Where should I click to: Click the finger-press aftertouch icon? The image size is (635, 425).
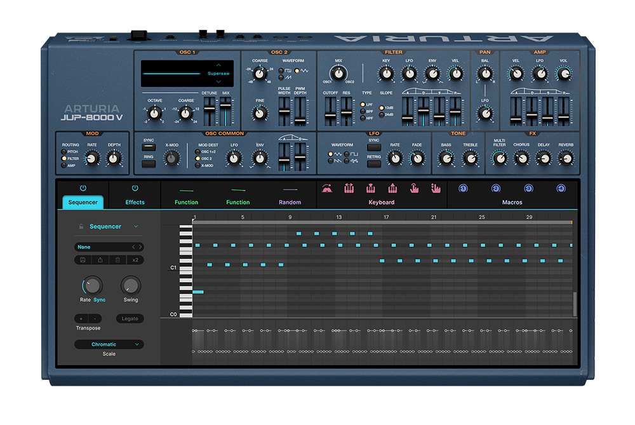point(414,189)
